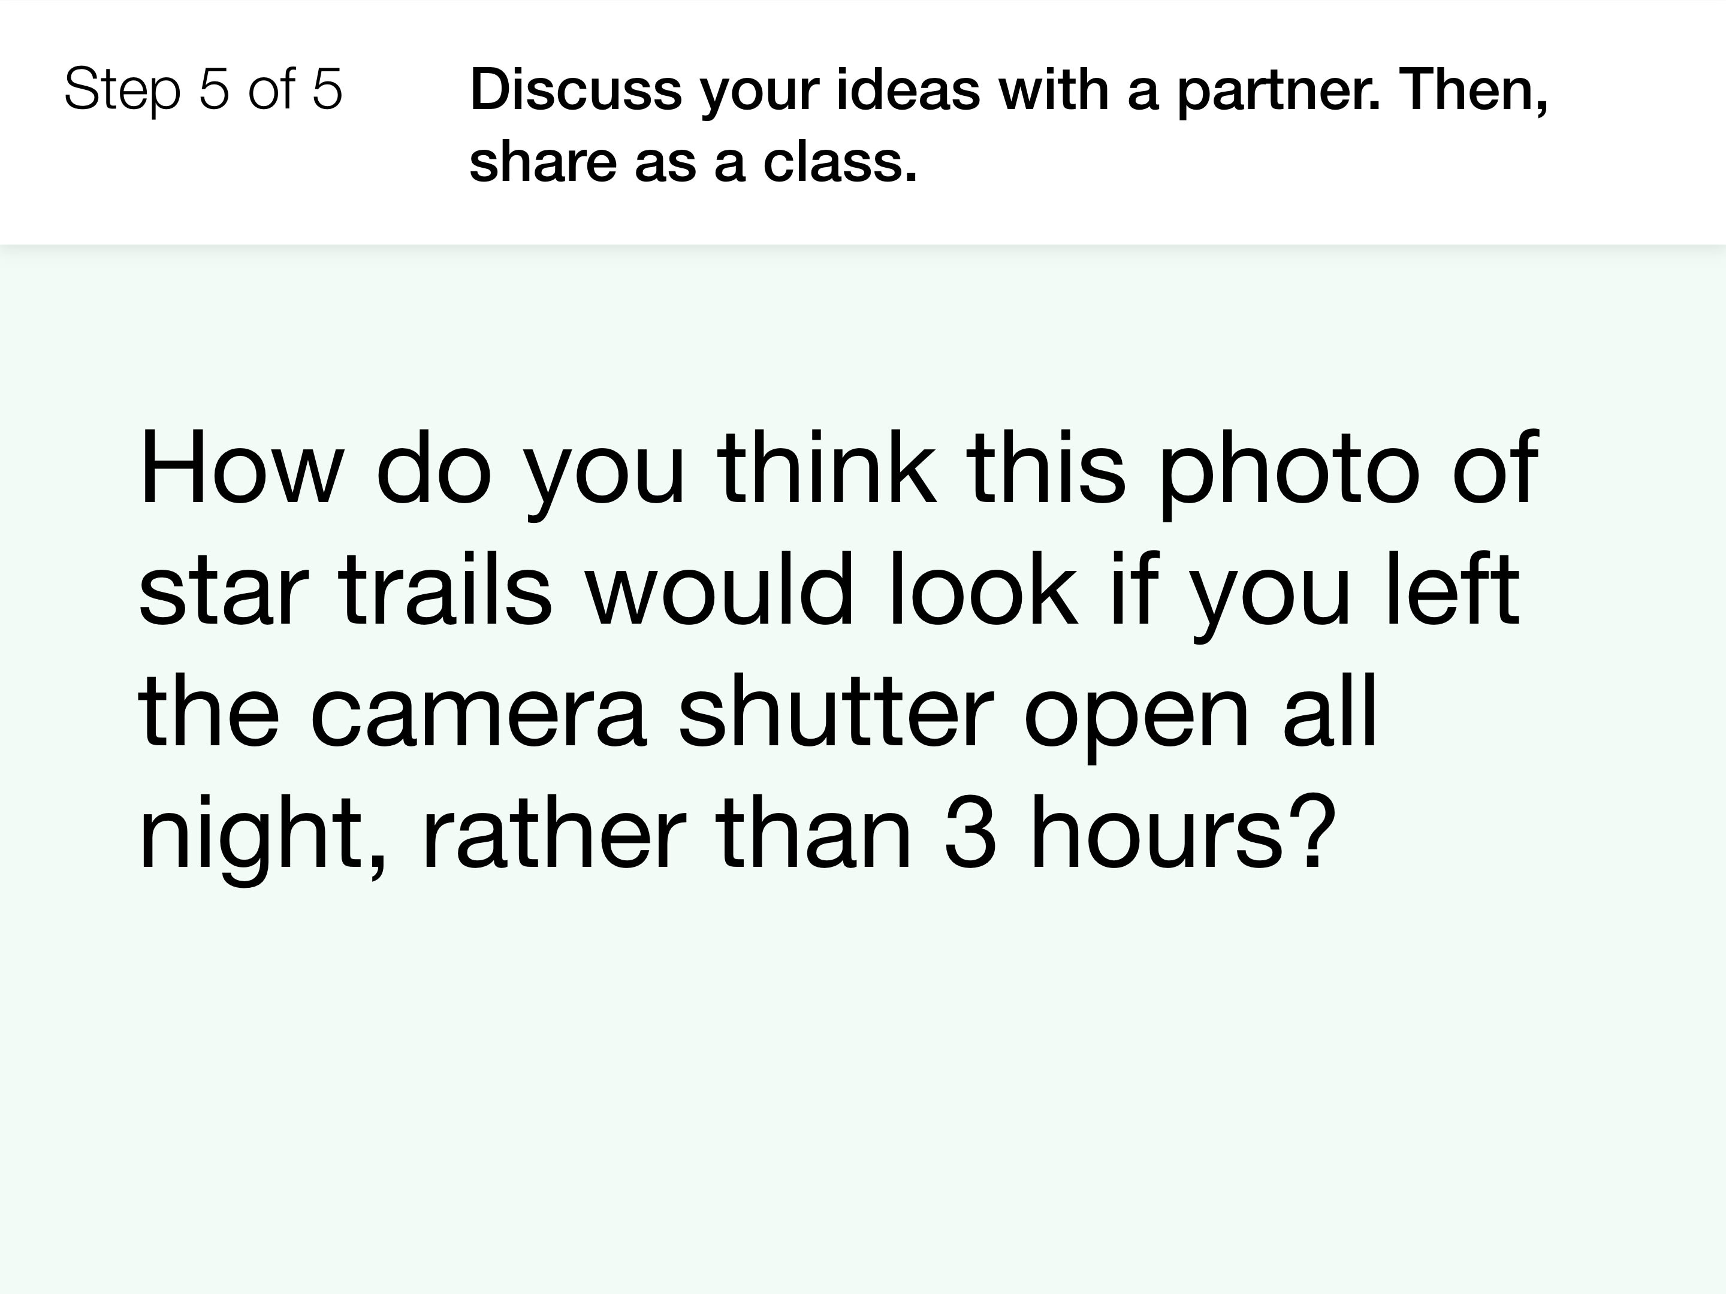Click the 'Discuss your ideas with a partner' heading
The image size is (1726, 1294).
click(x=1009, y=126)
